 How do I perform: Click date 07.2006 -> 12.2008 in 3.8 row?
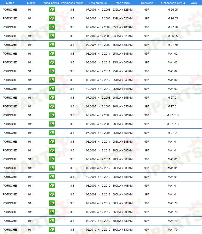98,133
